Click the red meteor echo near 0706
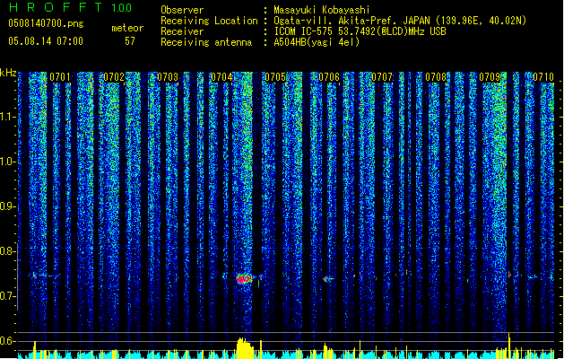This screenshot has height=359, width=564. coord(327,278)
